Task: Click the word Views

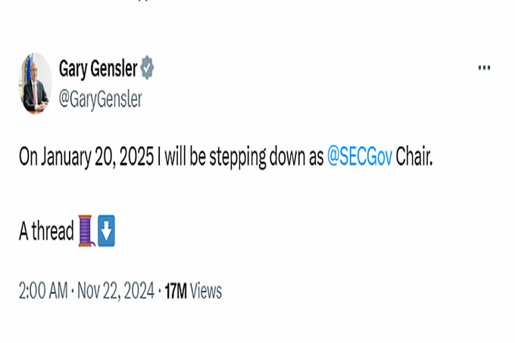Action: [x=206, y=290]
